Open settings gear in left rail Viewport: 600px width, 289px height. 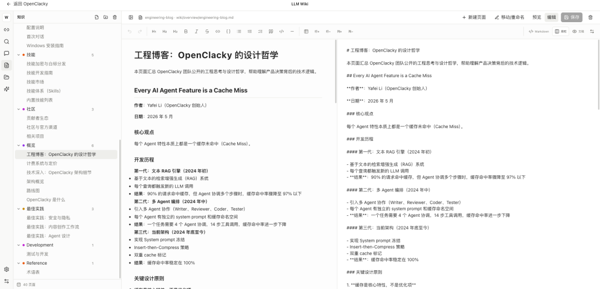click(7, 269)
